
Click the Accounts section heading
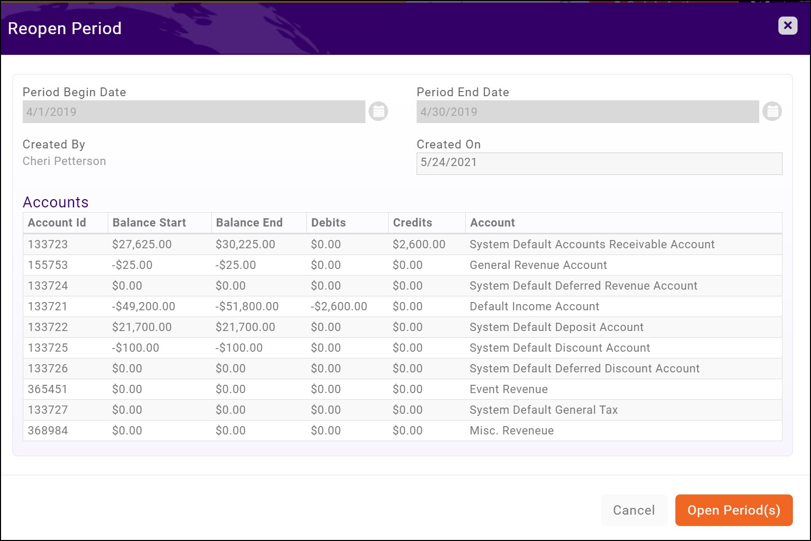pyautogui.click(x=55, y=202)
